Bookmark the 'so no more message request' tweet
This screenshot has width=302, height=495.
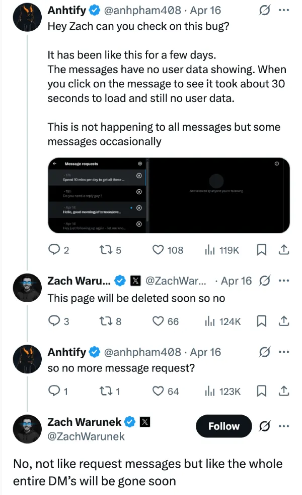point(261,391)
